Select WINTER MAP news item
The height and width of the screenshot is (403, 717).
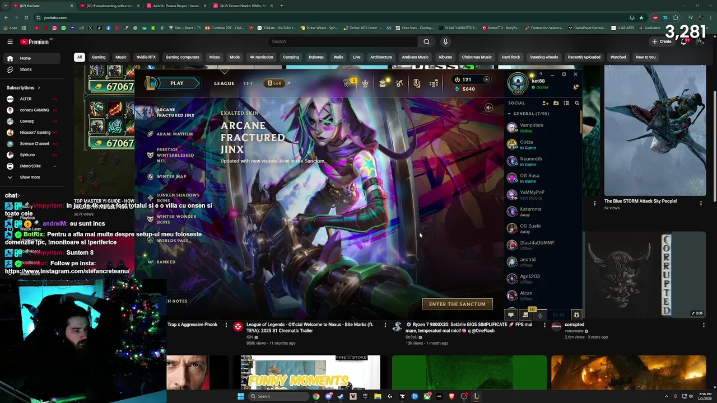click(171, 177)
